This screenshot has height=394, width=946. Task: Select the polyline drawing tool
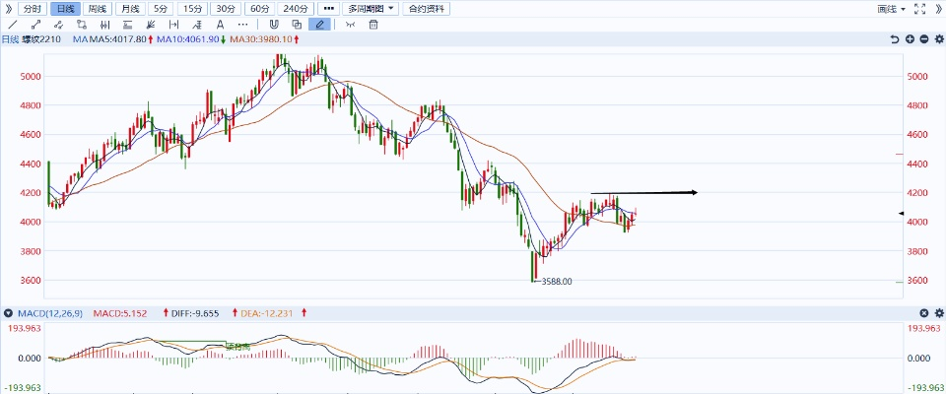pos(58,25)
